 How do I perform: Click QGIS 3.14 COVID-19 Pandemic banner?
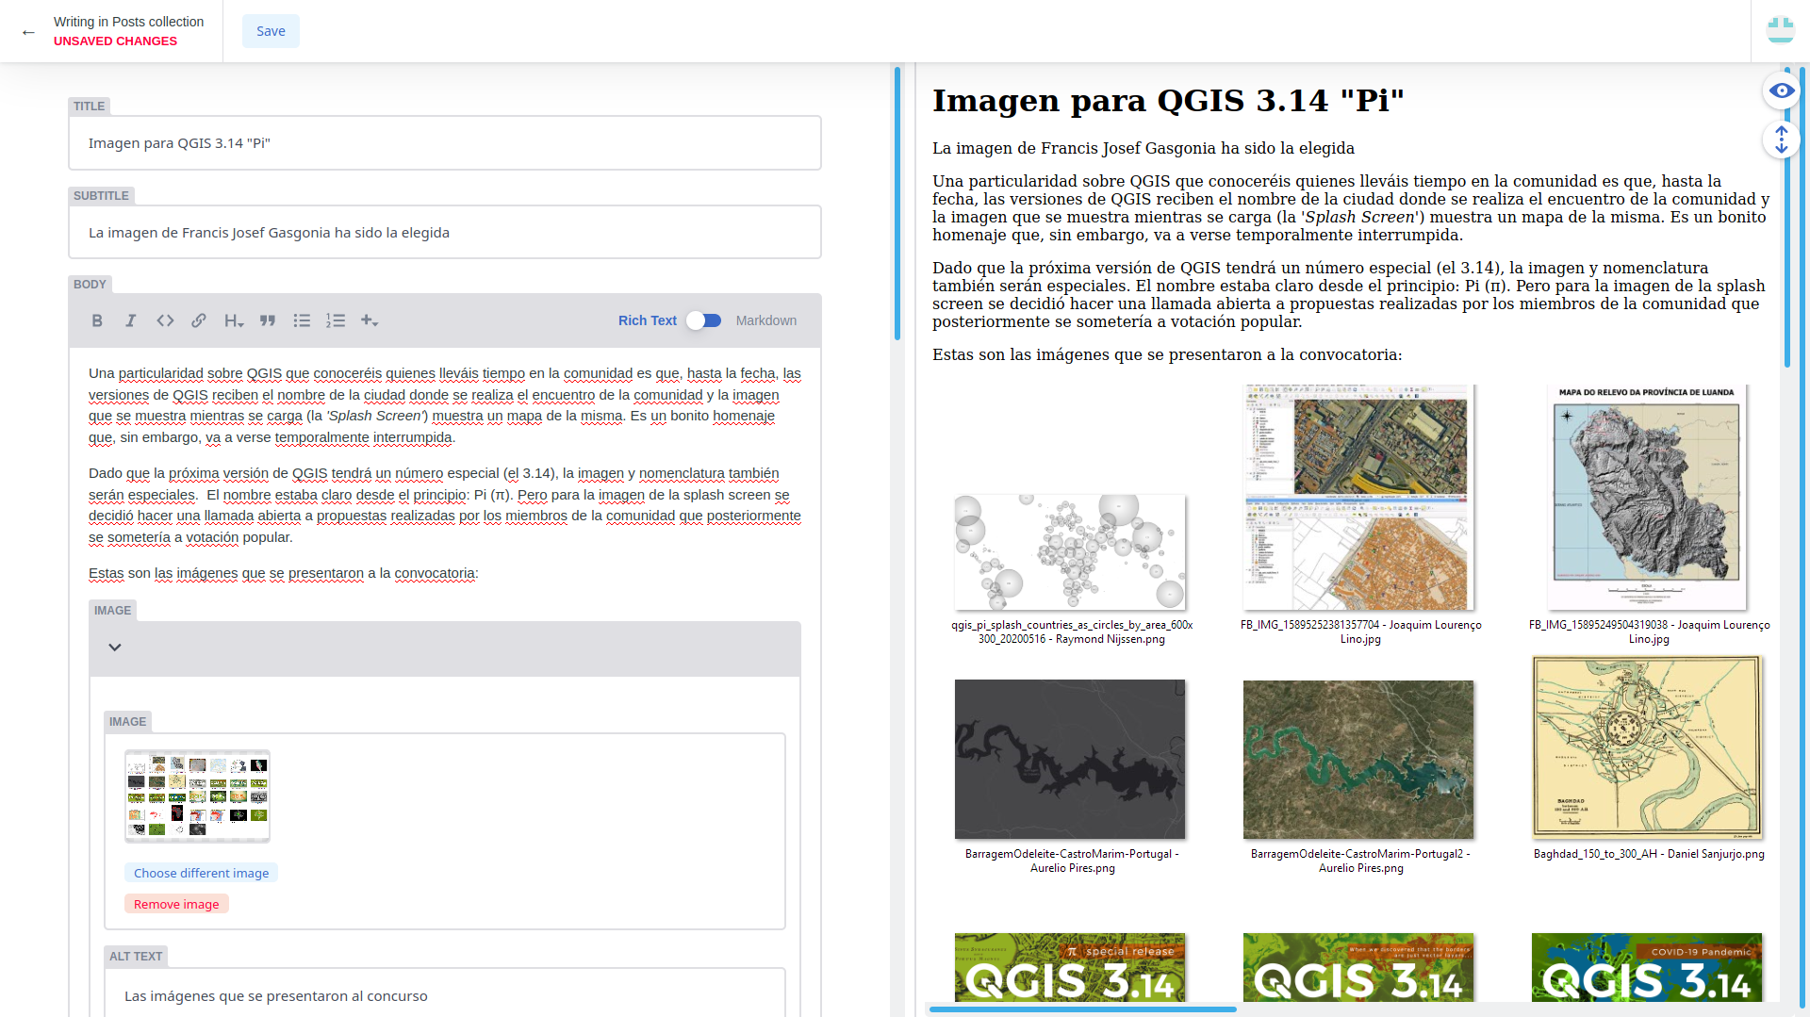1647,968
